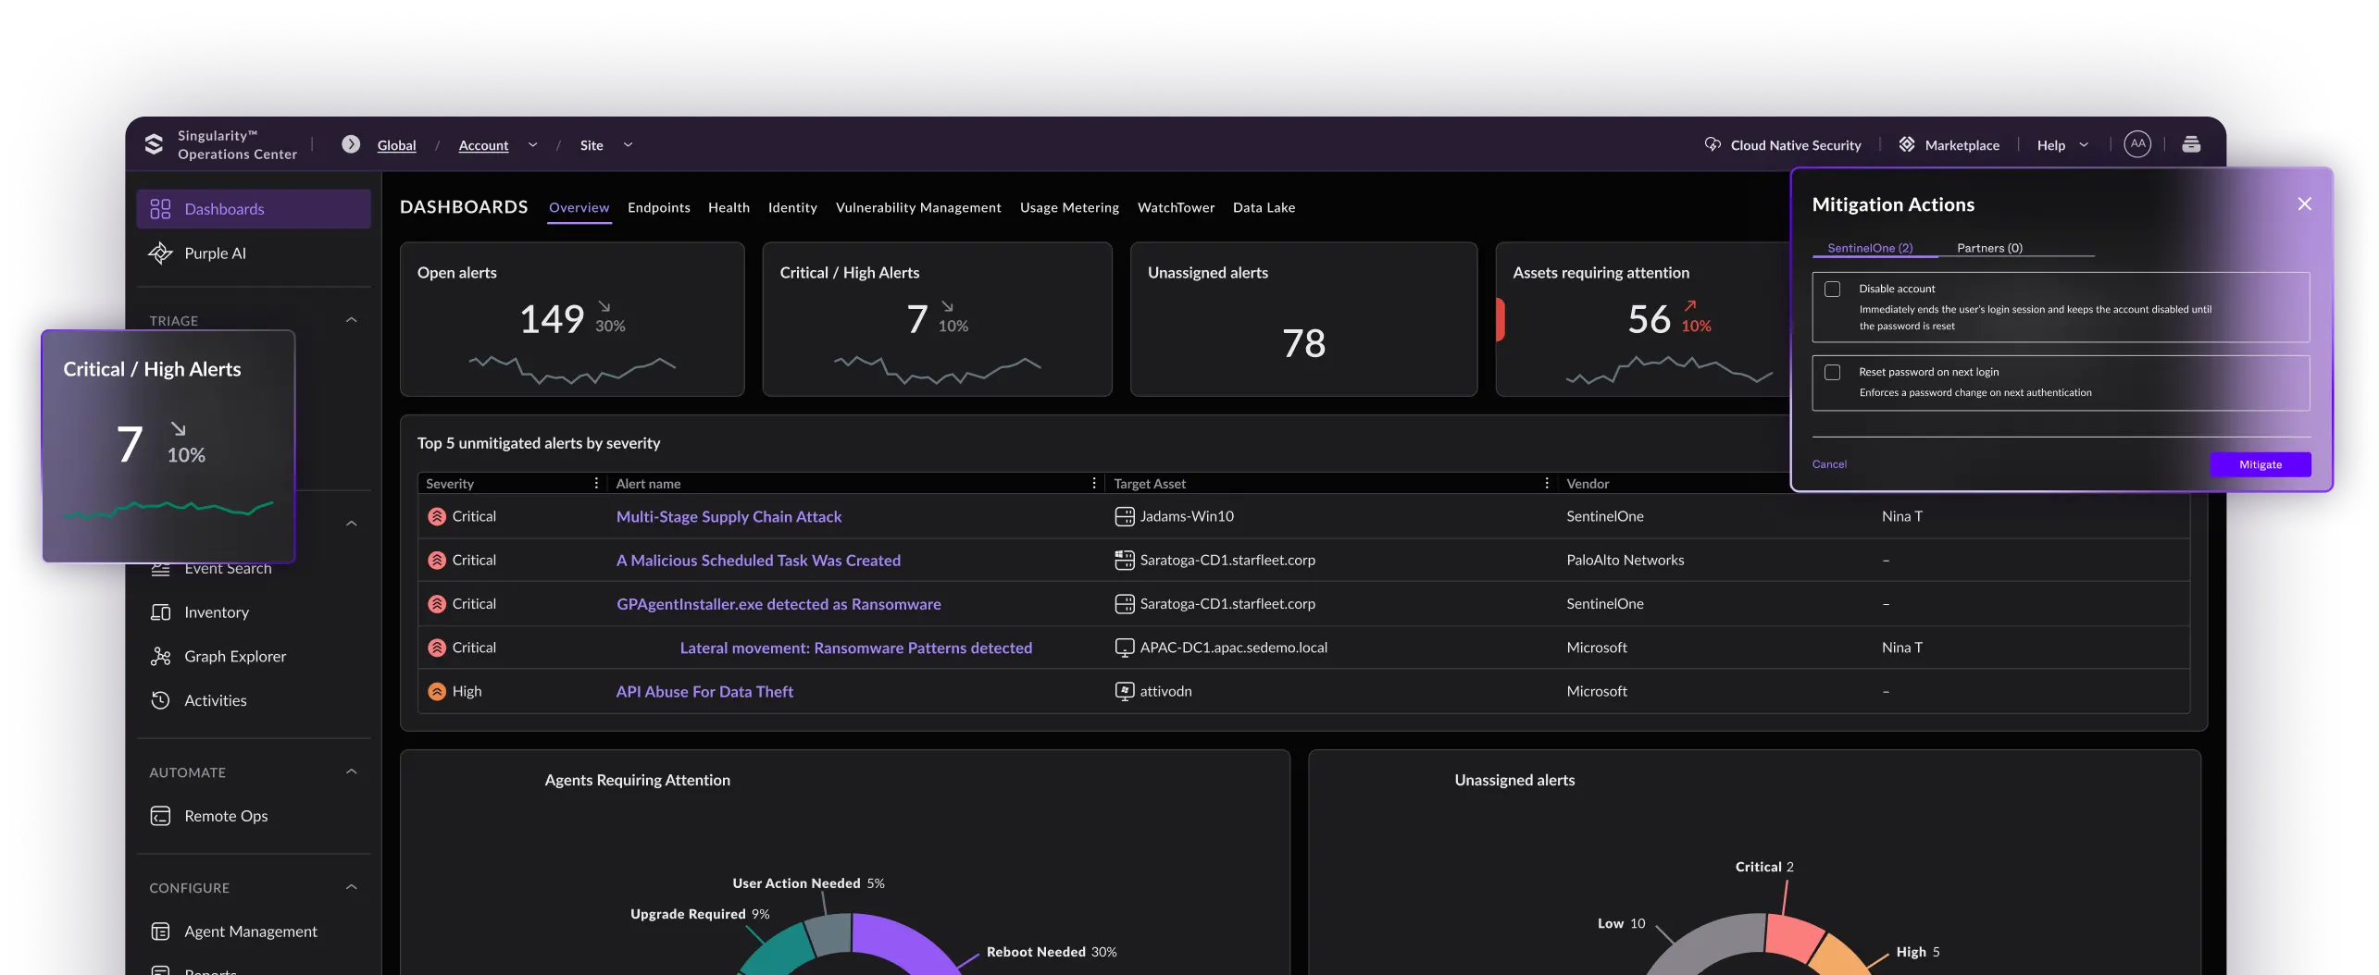Click the asset icon beside attivodn
2379x975 pixels.
pos(1125,692)
